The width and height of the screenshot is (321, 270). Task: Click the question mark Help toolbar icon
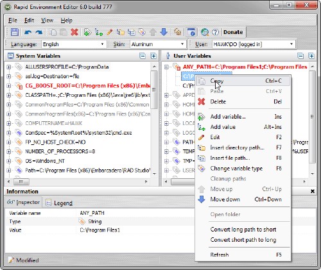pos(215,32)
